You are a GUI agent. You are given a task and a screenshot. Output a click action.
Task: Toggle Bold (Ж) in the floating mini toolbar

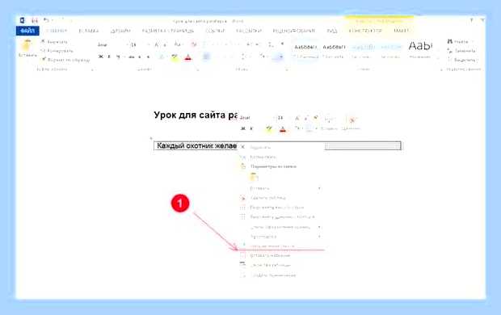[243, 128]
